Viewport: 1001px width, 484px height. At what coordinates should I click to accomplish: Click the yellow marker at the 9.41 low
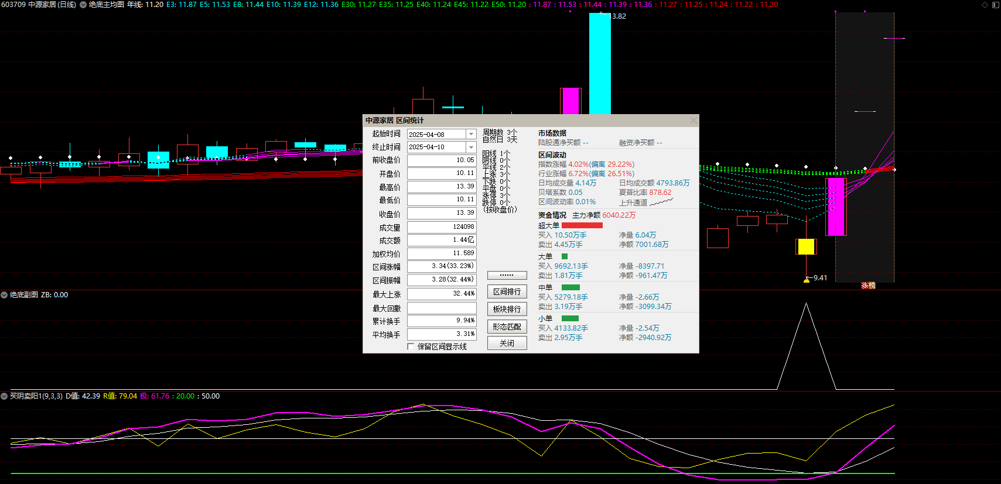807,280
